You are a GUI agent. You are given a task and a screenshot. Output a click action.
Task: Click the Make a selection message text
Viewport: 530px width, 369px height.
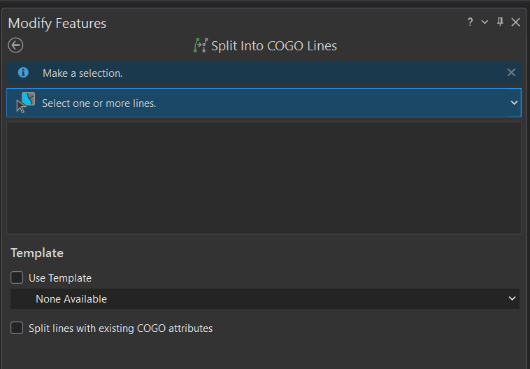pyautogui.click(x=83, y=73)
